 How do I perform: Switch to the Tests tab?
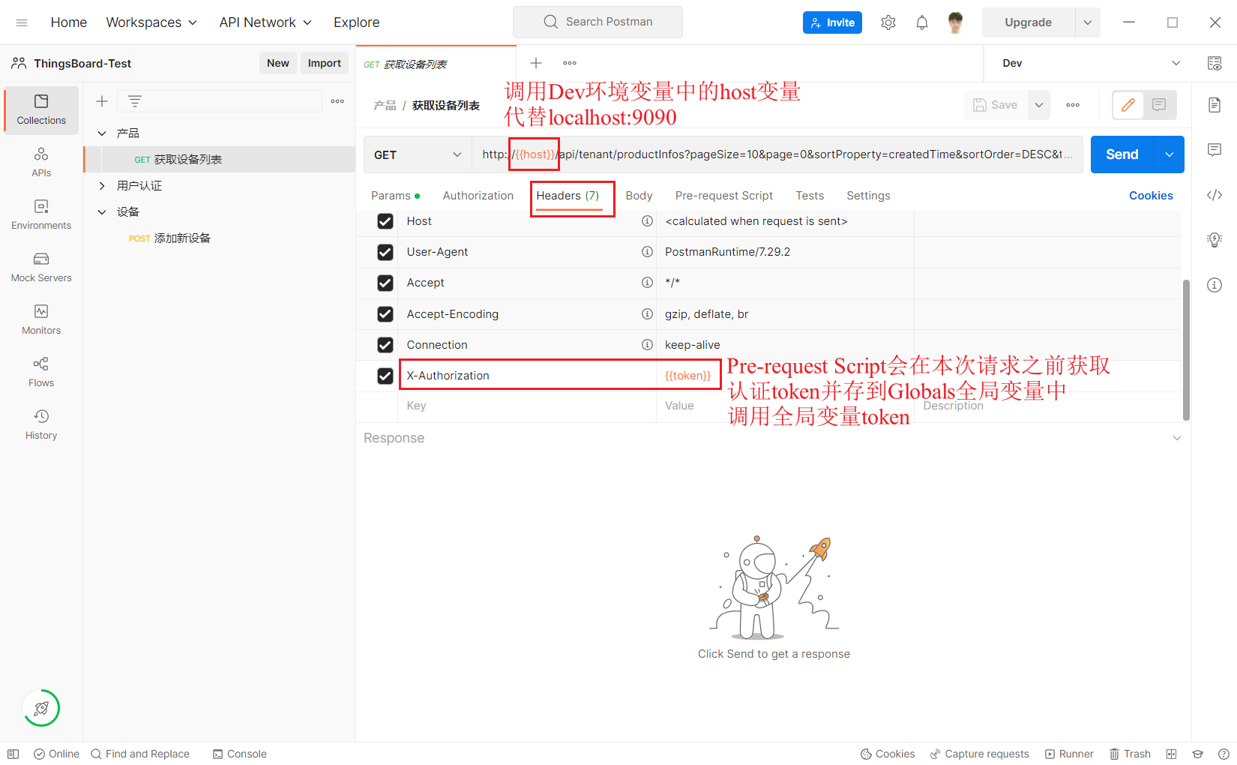pos(810,196)
